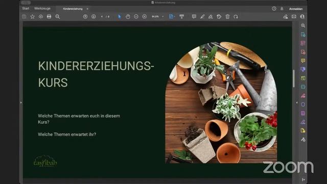
Task: Expand the left navigation pane arrow
Action: (21, 102)
